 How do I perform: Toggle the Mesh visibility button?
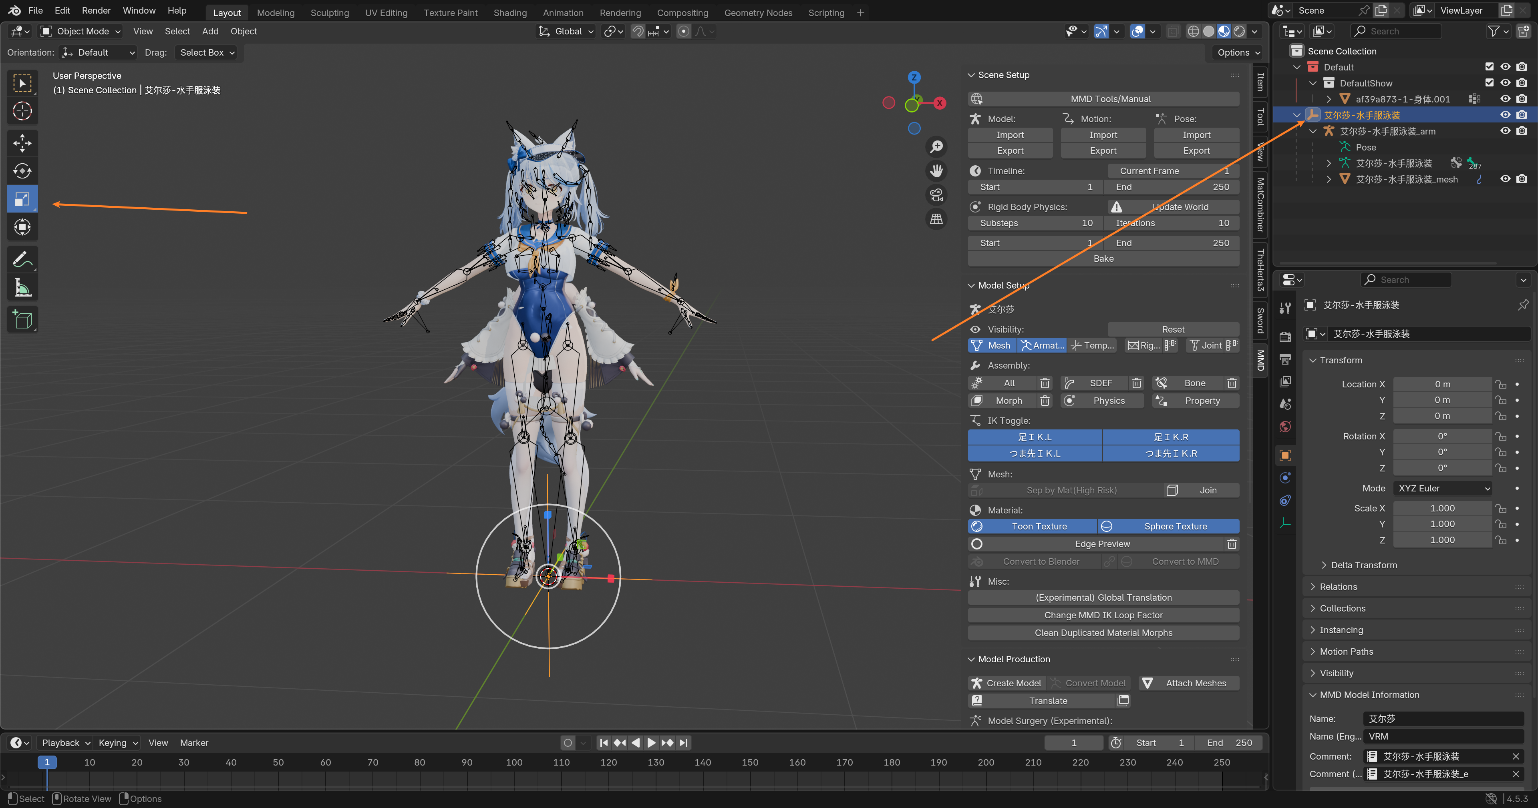992,345
